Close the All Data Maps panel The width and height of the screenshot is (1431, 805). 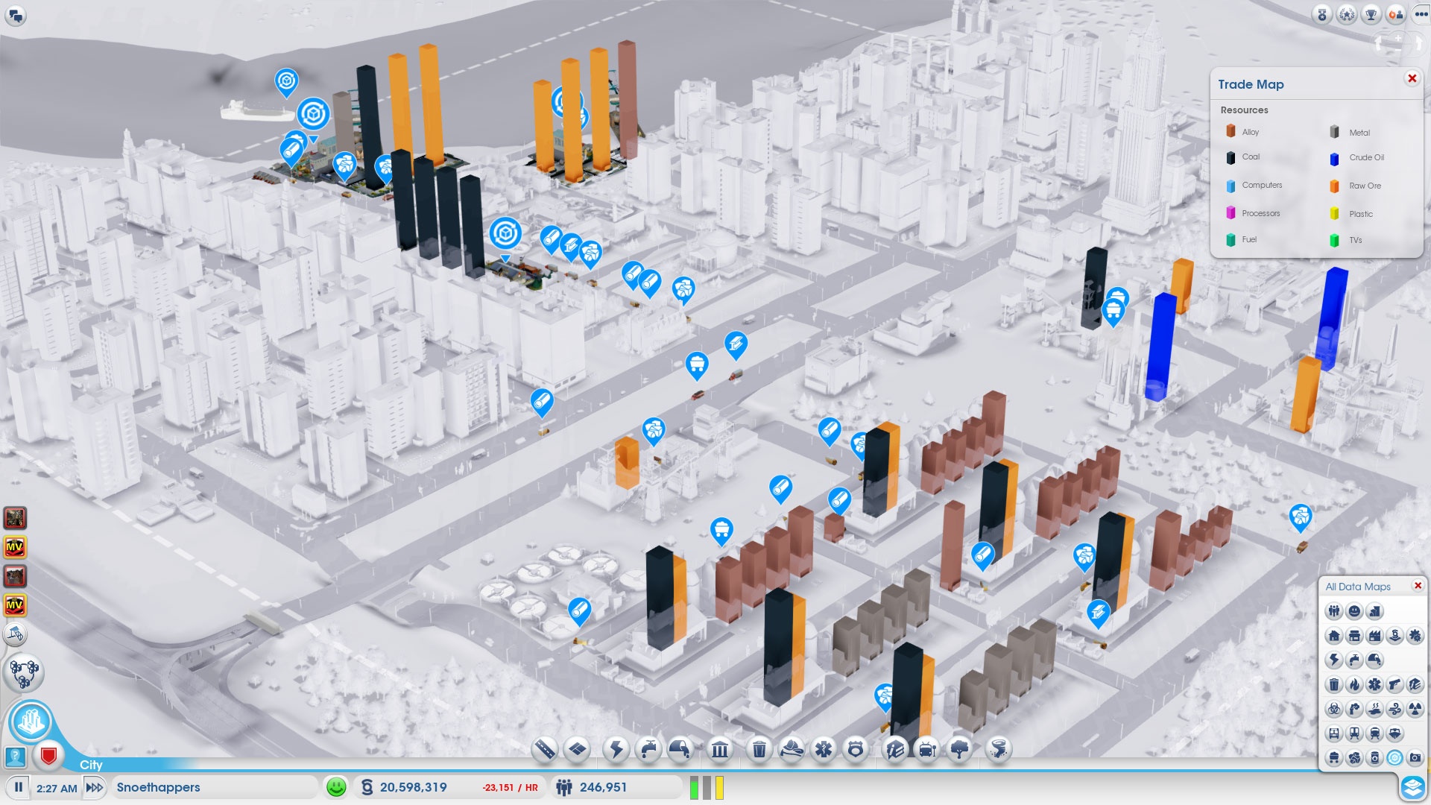pyautogui.click(x=1418, y=586)
